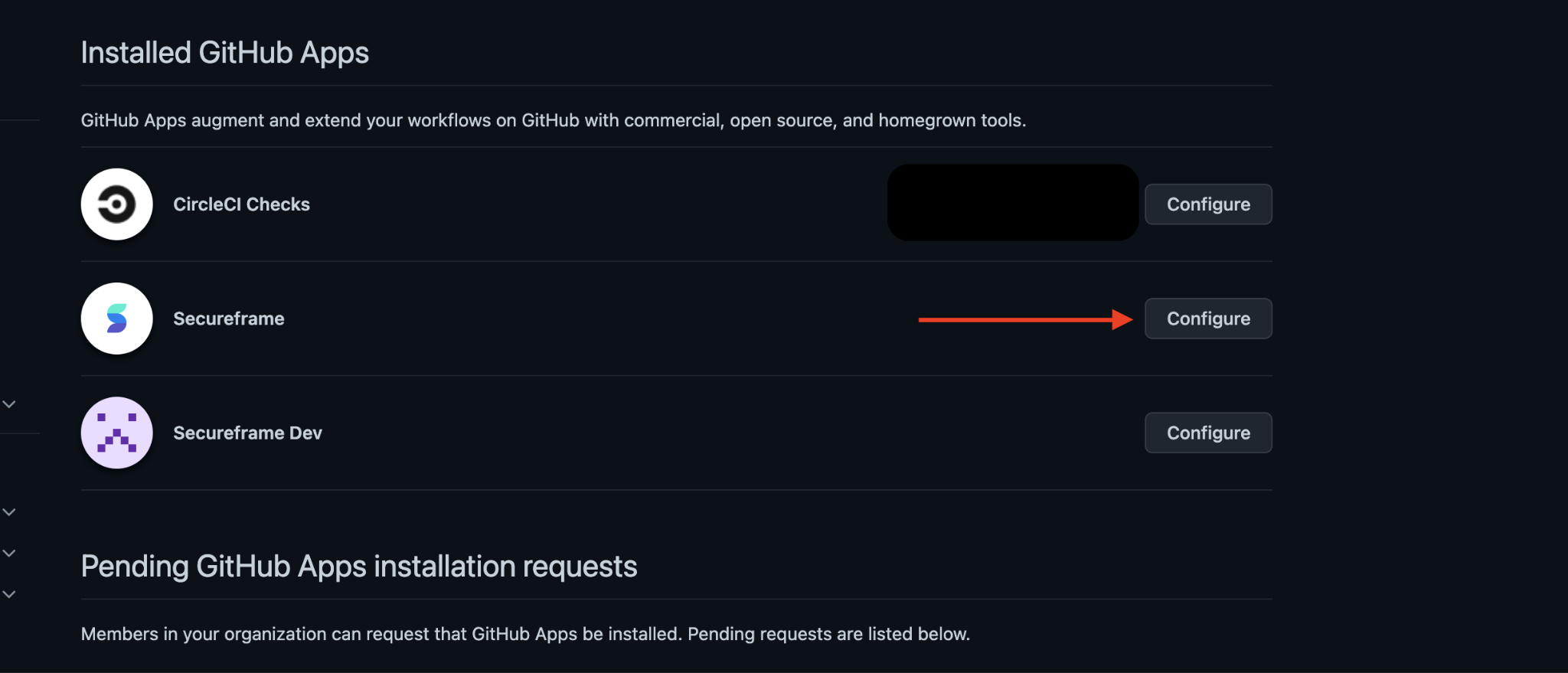Configure the Secureframe app
The height and width of the screenshot is (673, 1568).
point(1208,319)
